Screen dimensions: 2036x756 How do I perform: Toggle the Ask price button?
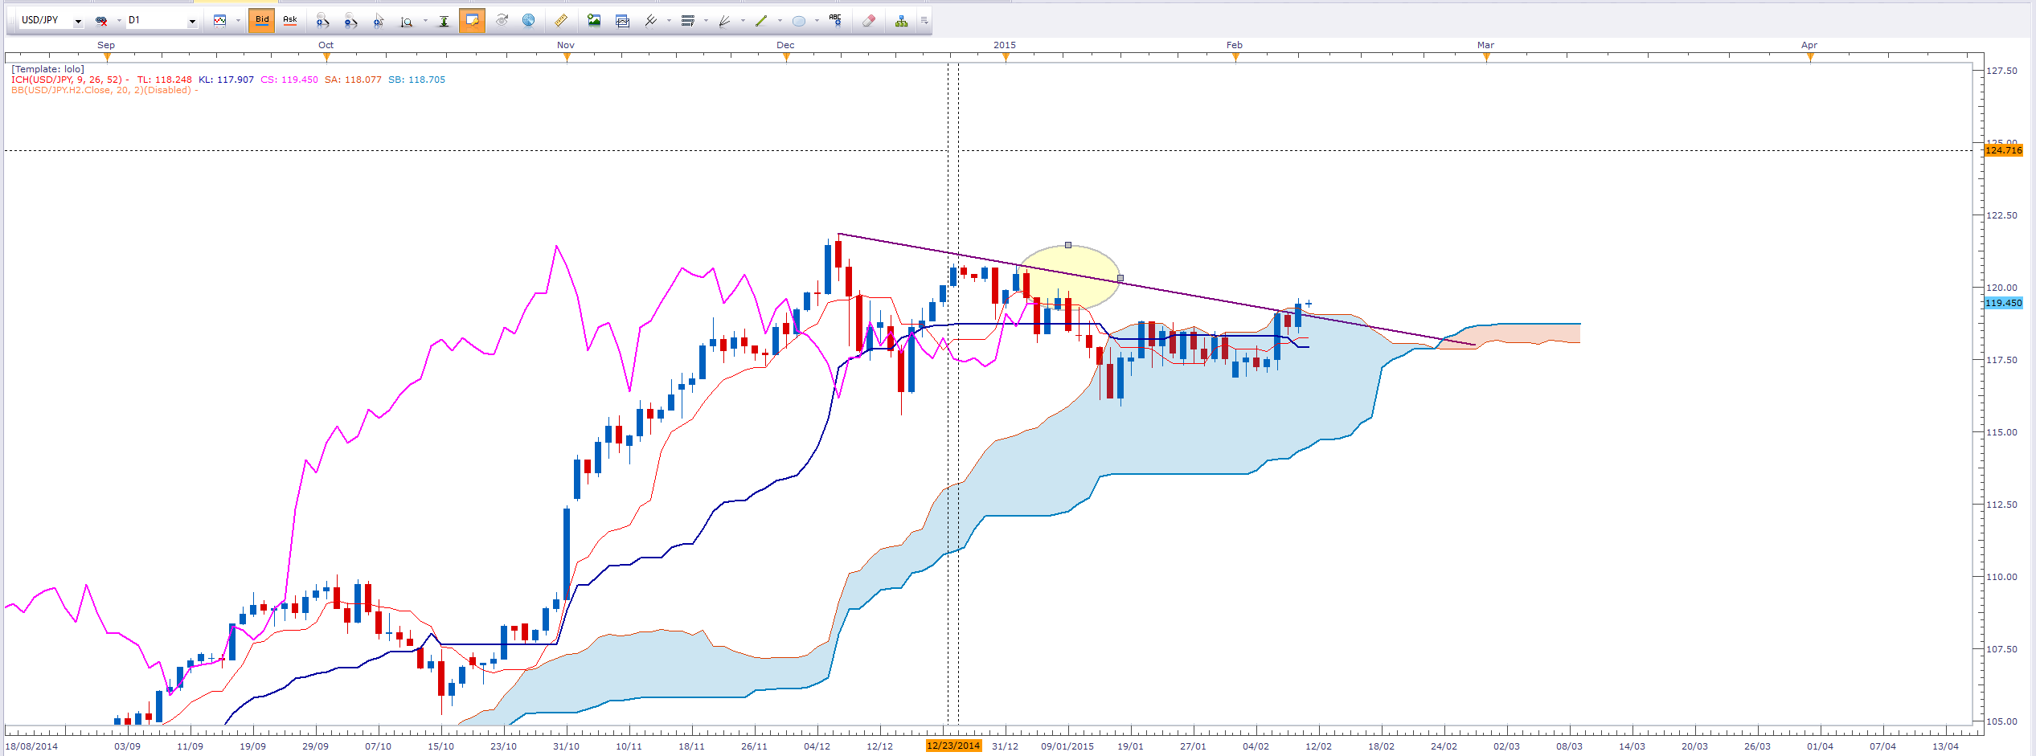(x=290, y=20)
